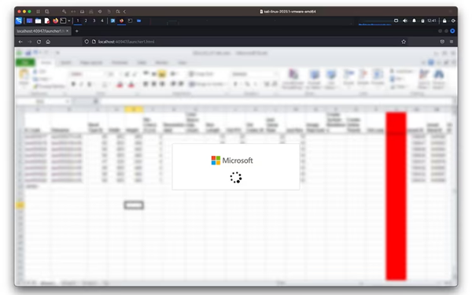Go to the Firefox home page

click(x=48, y=42)
